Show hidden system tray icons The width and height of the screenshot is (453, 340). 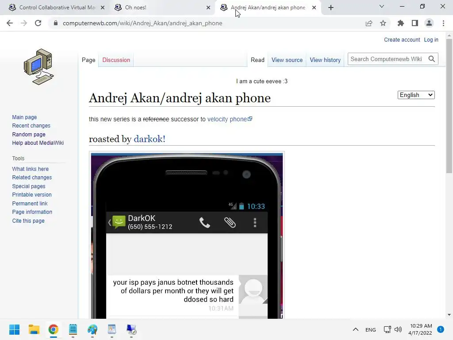click(x=356, y=329)
